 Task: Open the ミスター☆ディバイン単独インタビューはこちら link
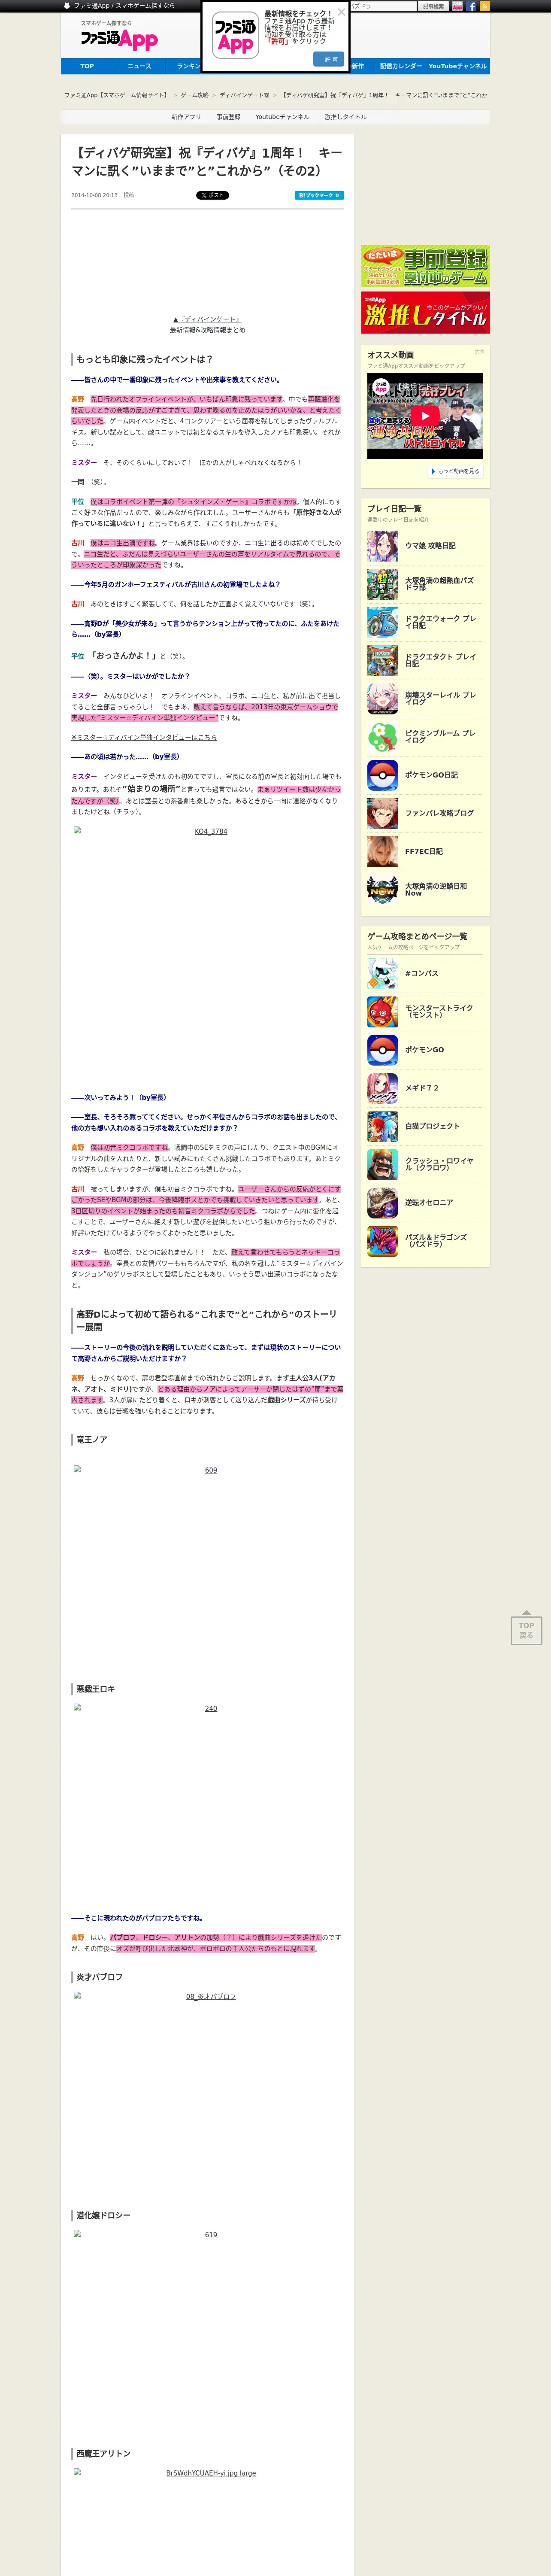144,737
